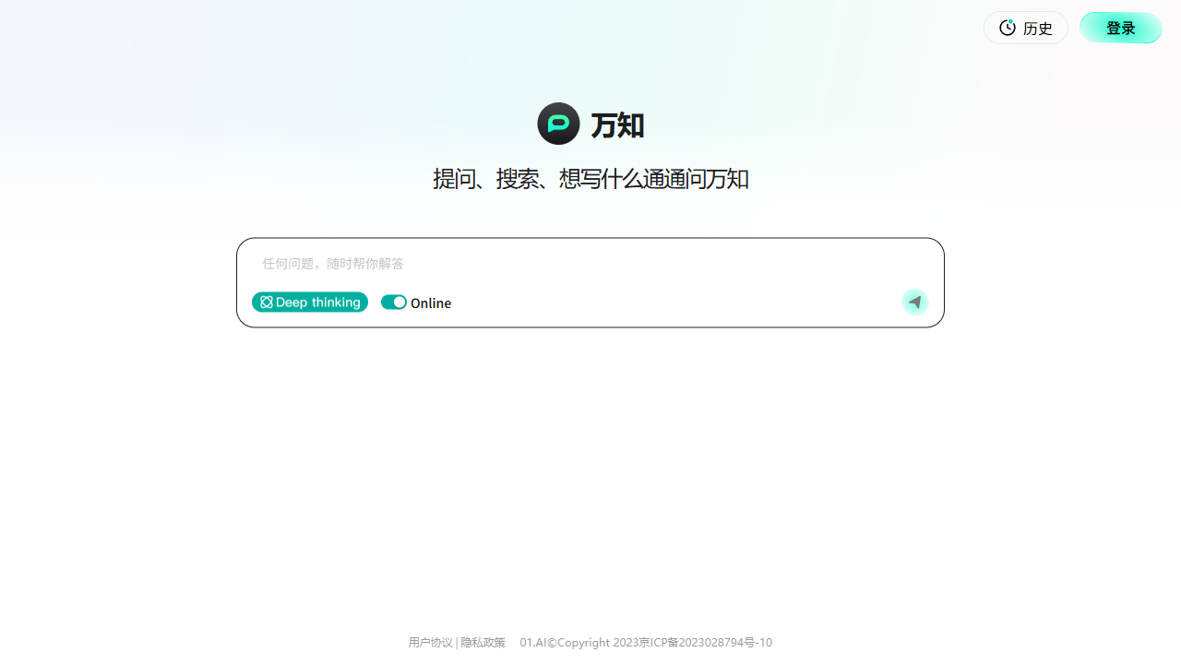Click the paper-plane send icon
This screenshot has height=664, width=1181.
pos(914,302)
